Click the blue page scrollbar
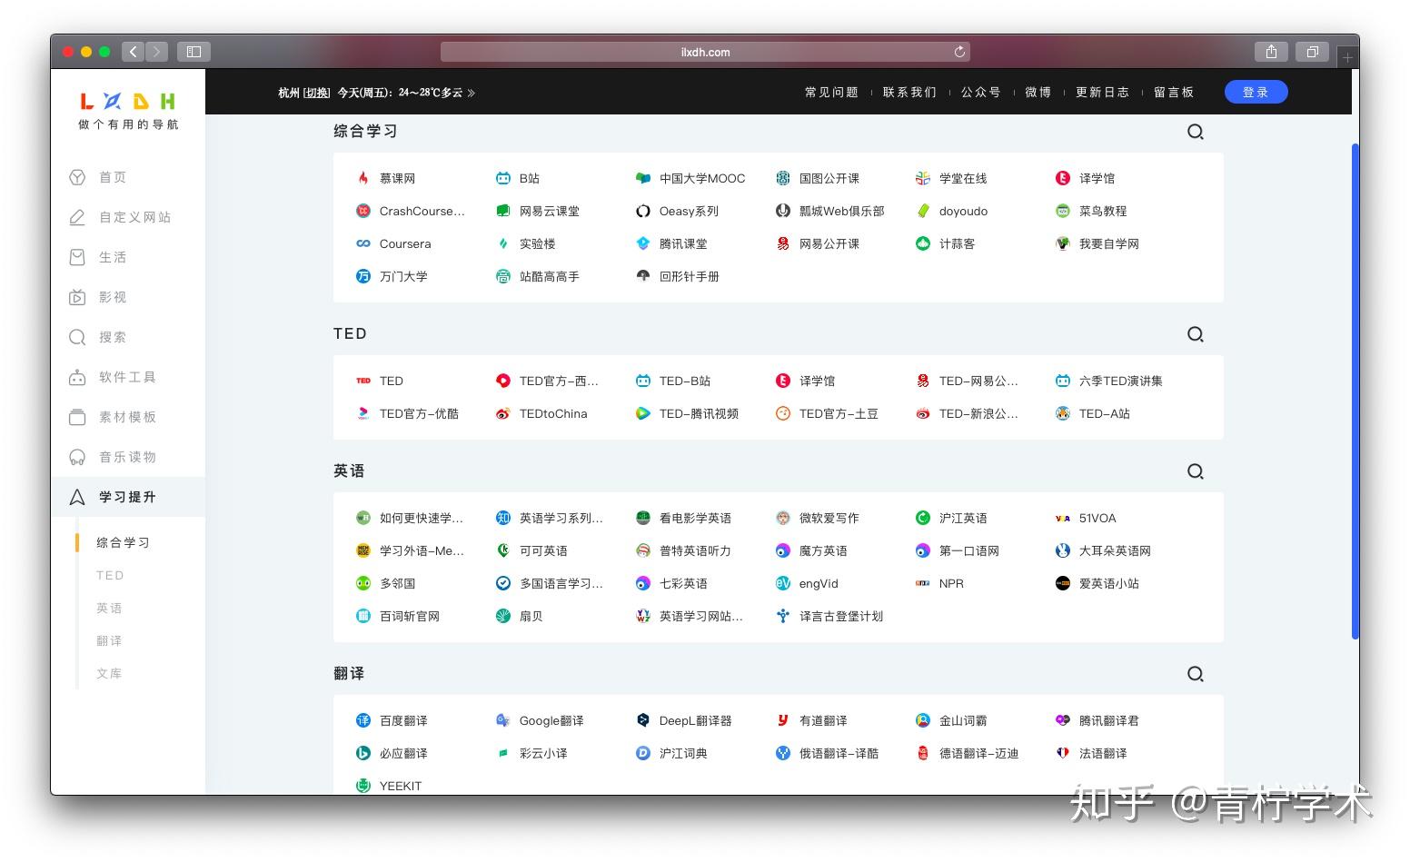Image resolution: width=1410 pixels, height=862 pixels. [1355, 391]
